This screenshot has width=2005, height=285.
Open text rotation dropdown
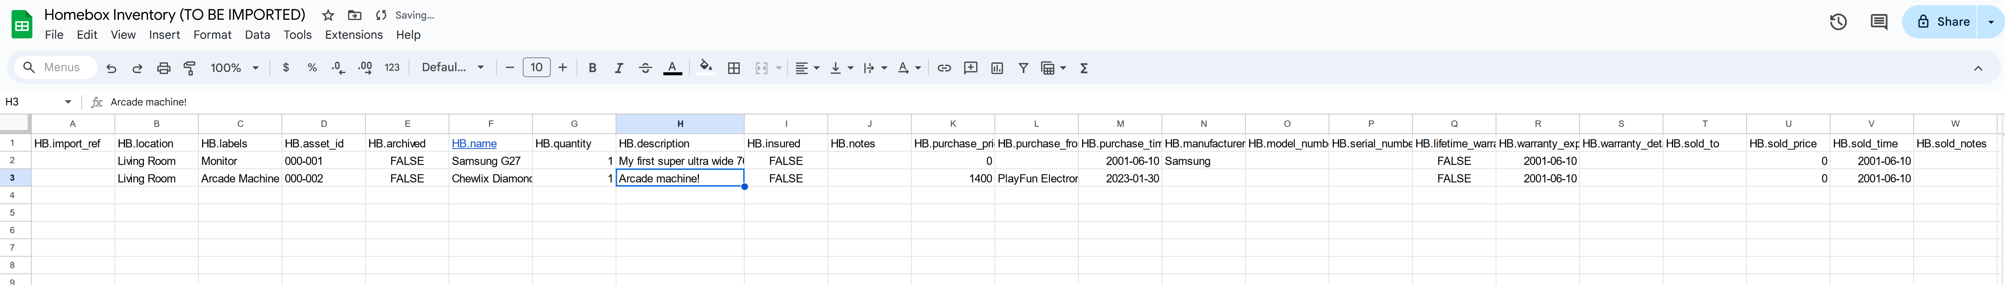click(x=908, y=69)
